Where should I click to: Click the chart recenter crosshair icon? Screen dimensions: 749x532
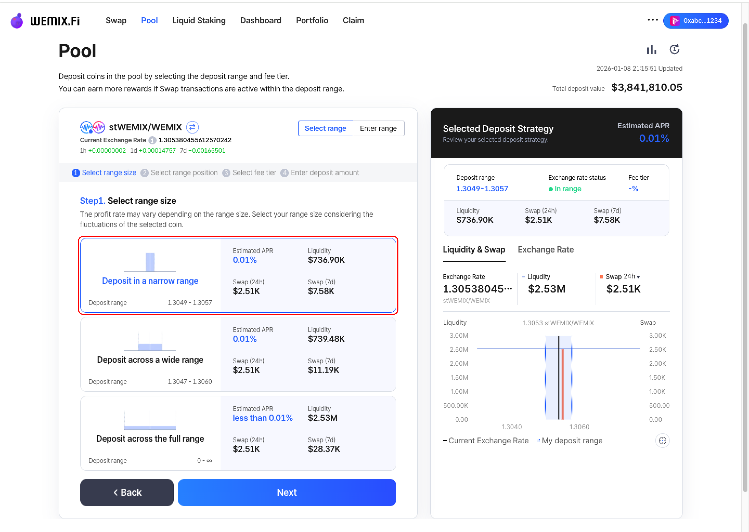pos(662,441)
